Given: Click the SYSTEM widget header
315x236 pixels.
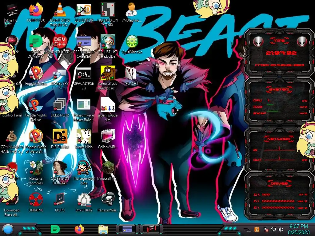Looking at the screenshot, I should pyautogui.click(x=279, y=89).
